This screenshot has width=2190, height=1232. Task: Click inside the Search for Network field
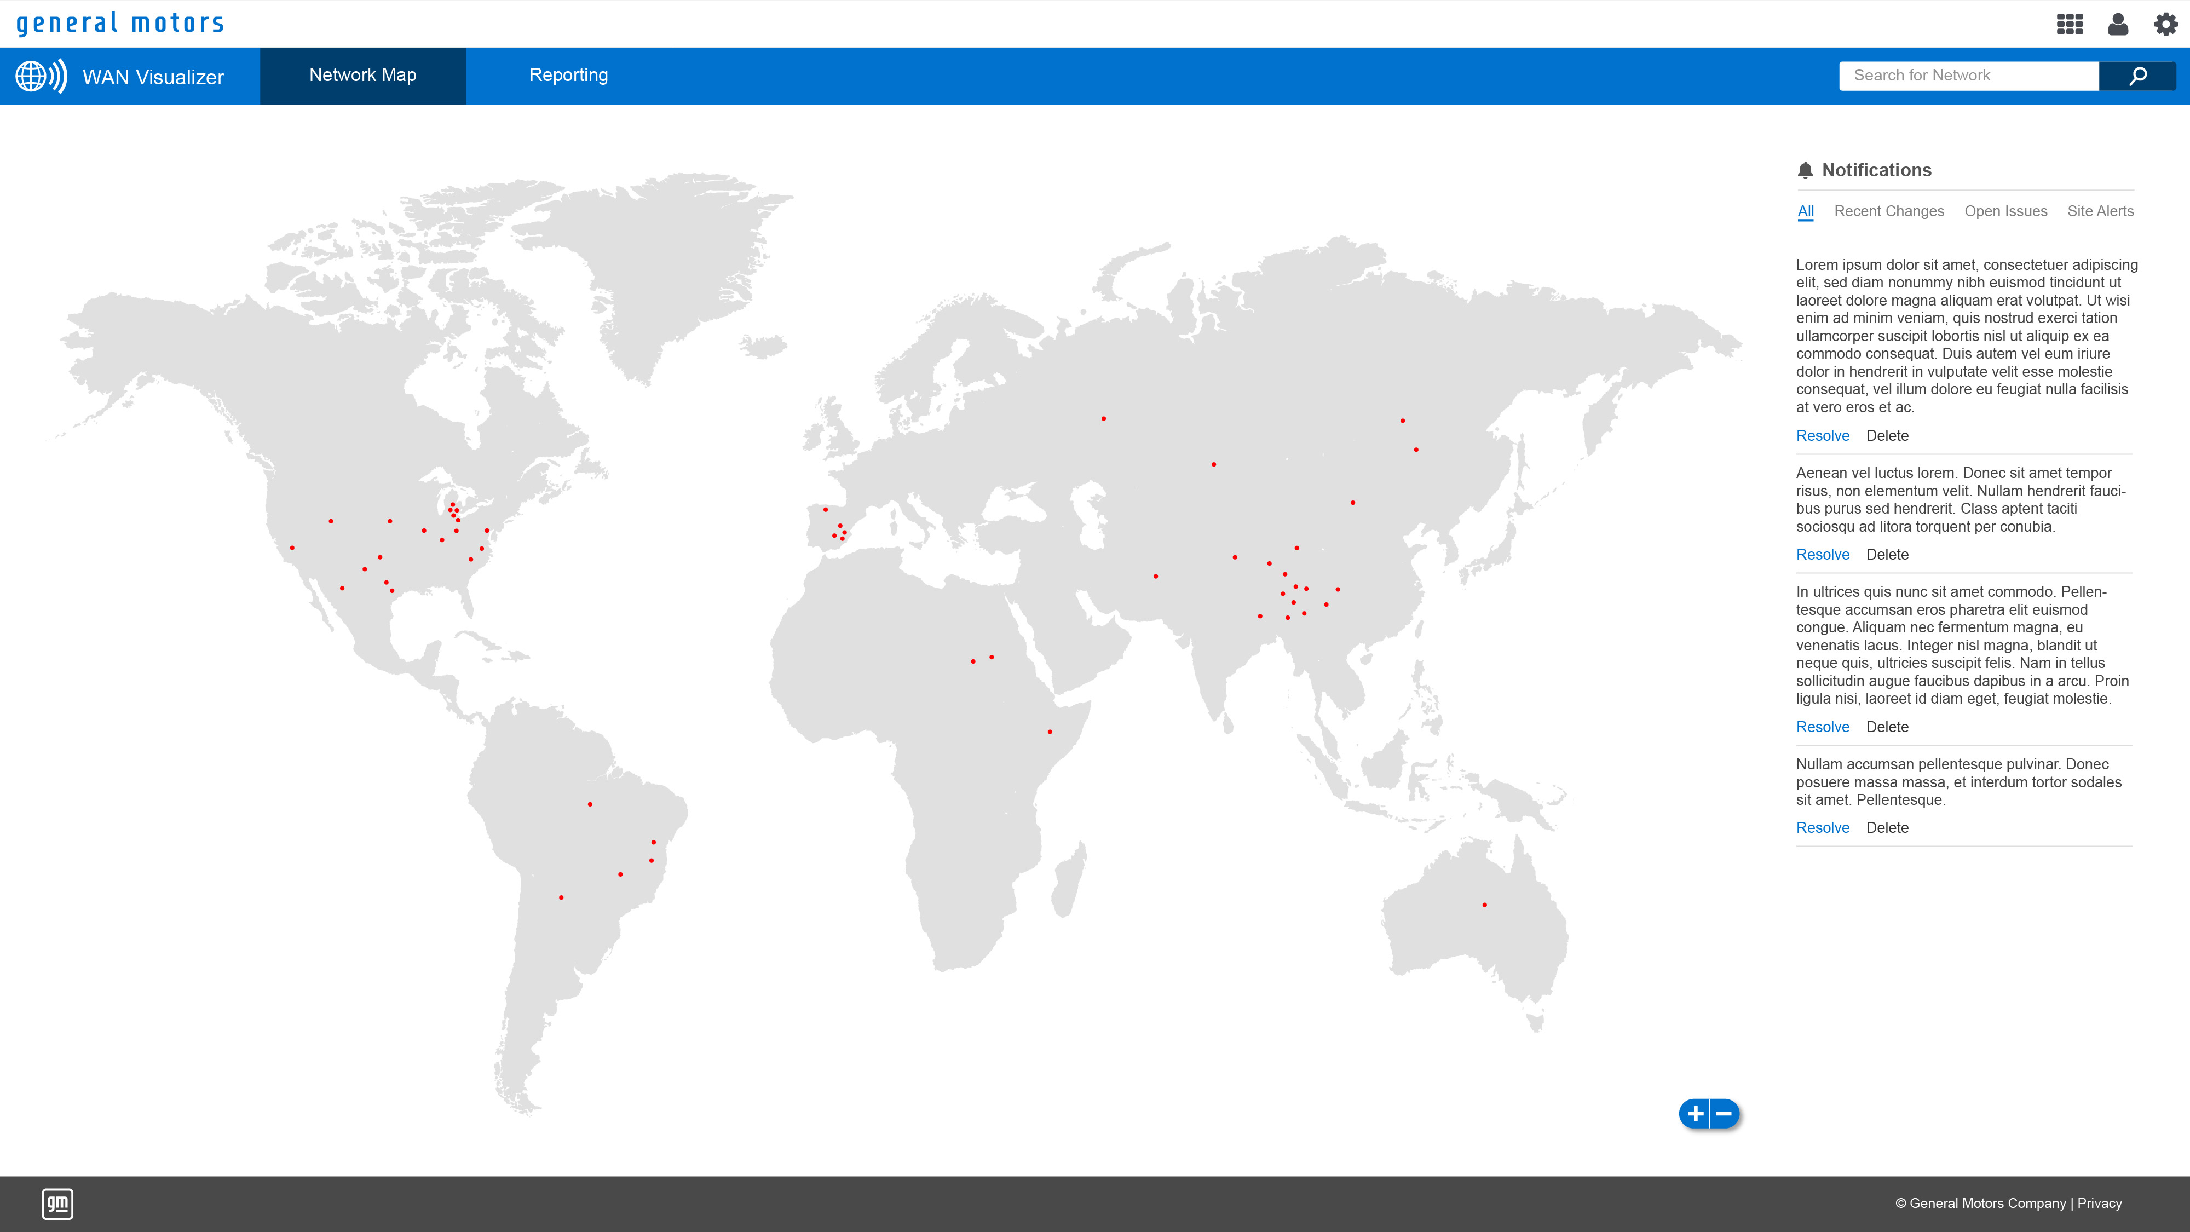1968,76
